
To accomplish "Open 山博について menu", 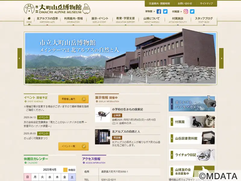I will [152, 20].
